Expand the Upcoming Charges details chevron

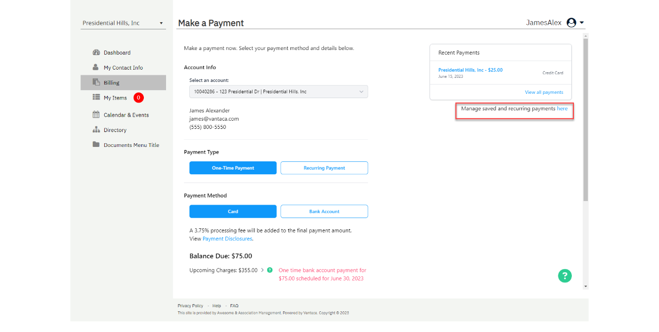(263, 270)
